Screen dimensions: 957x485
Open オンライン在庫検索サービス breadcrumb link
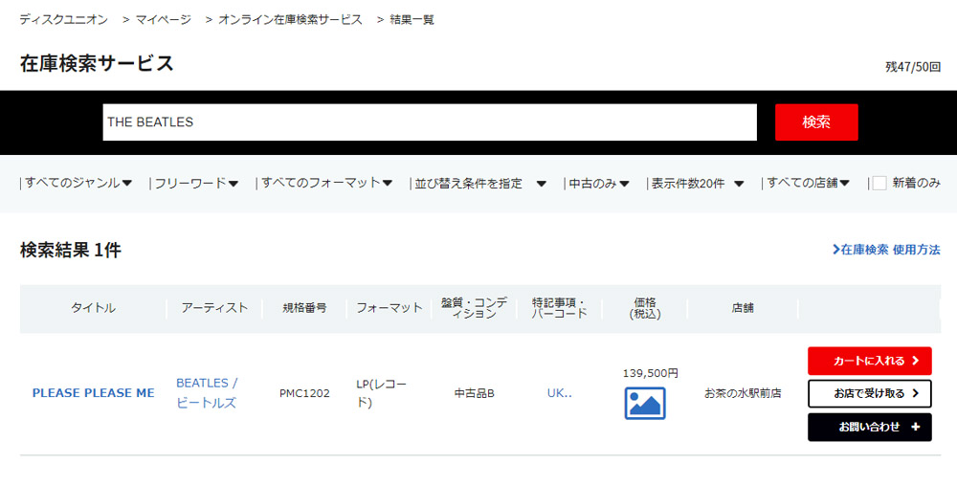tap(291, 19)
